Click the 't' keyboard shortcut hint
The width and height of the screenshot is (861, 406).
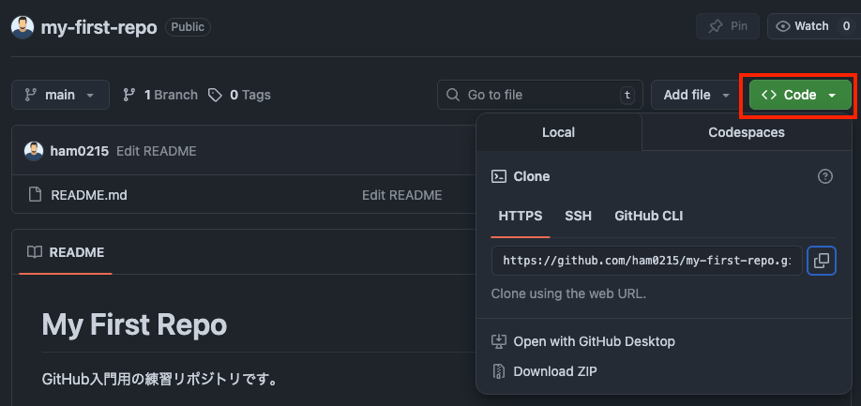627,95
